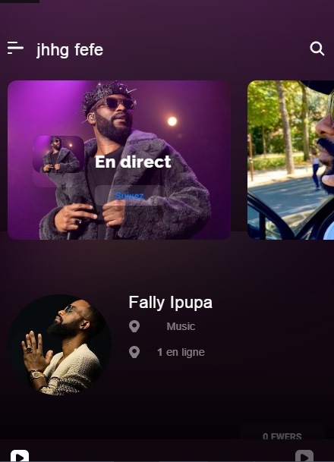
Task: Click the singer's sunglasses in live card
Action: 118,104
